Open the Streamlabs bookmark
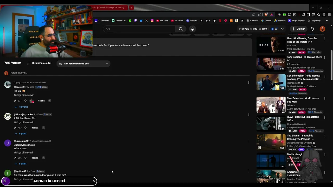Screen dimensions: 333x187 (119, 21)
